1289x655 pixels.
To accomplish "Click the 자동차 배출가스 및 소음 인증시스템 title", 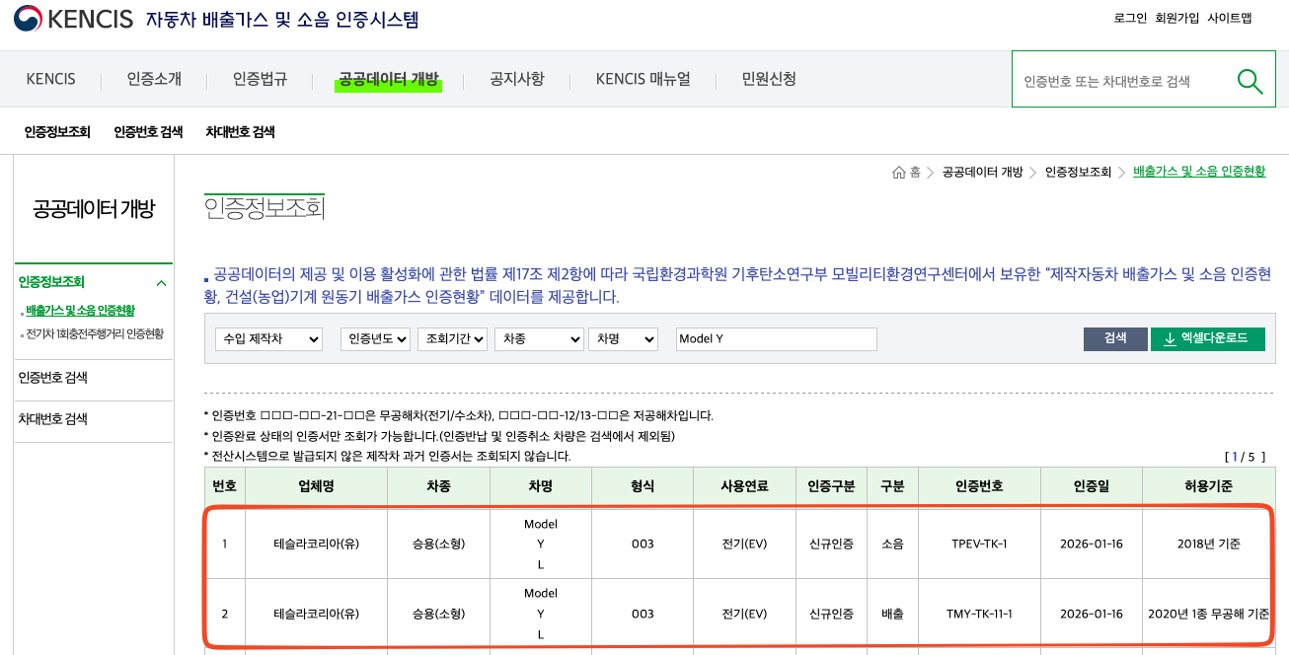I will point(281,19).
